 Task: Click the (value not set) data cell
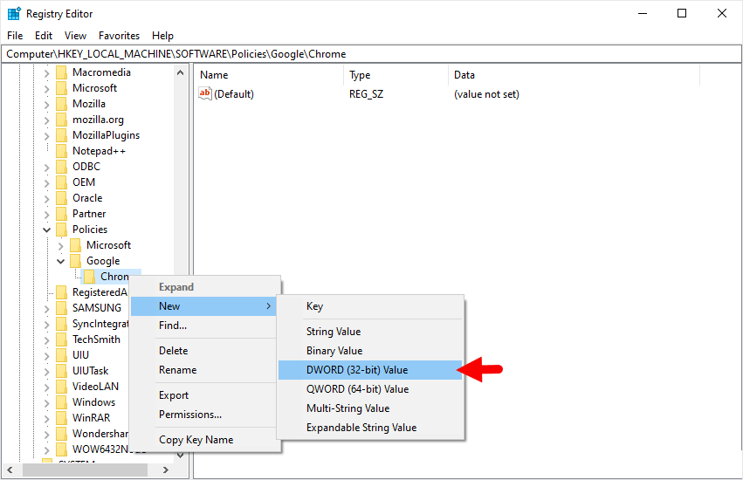(x=486, y=94)
